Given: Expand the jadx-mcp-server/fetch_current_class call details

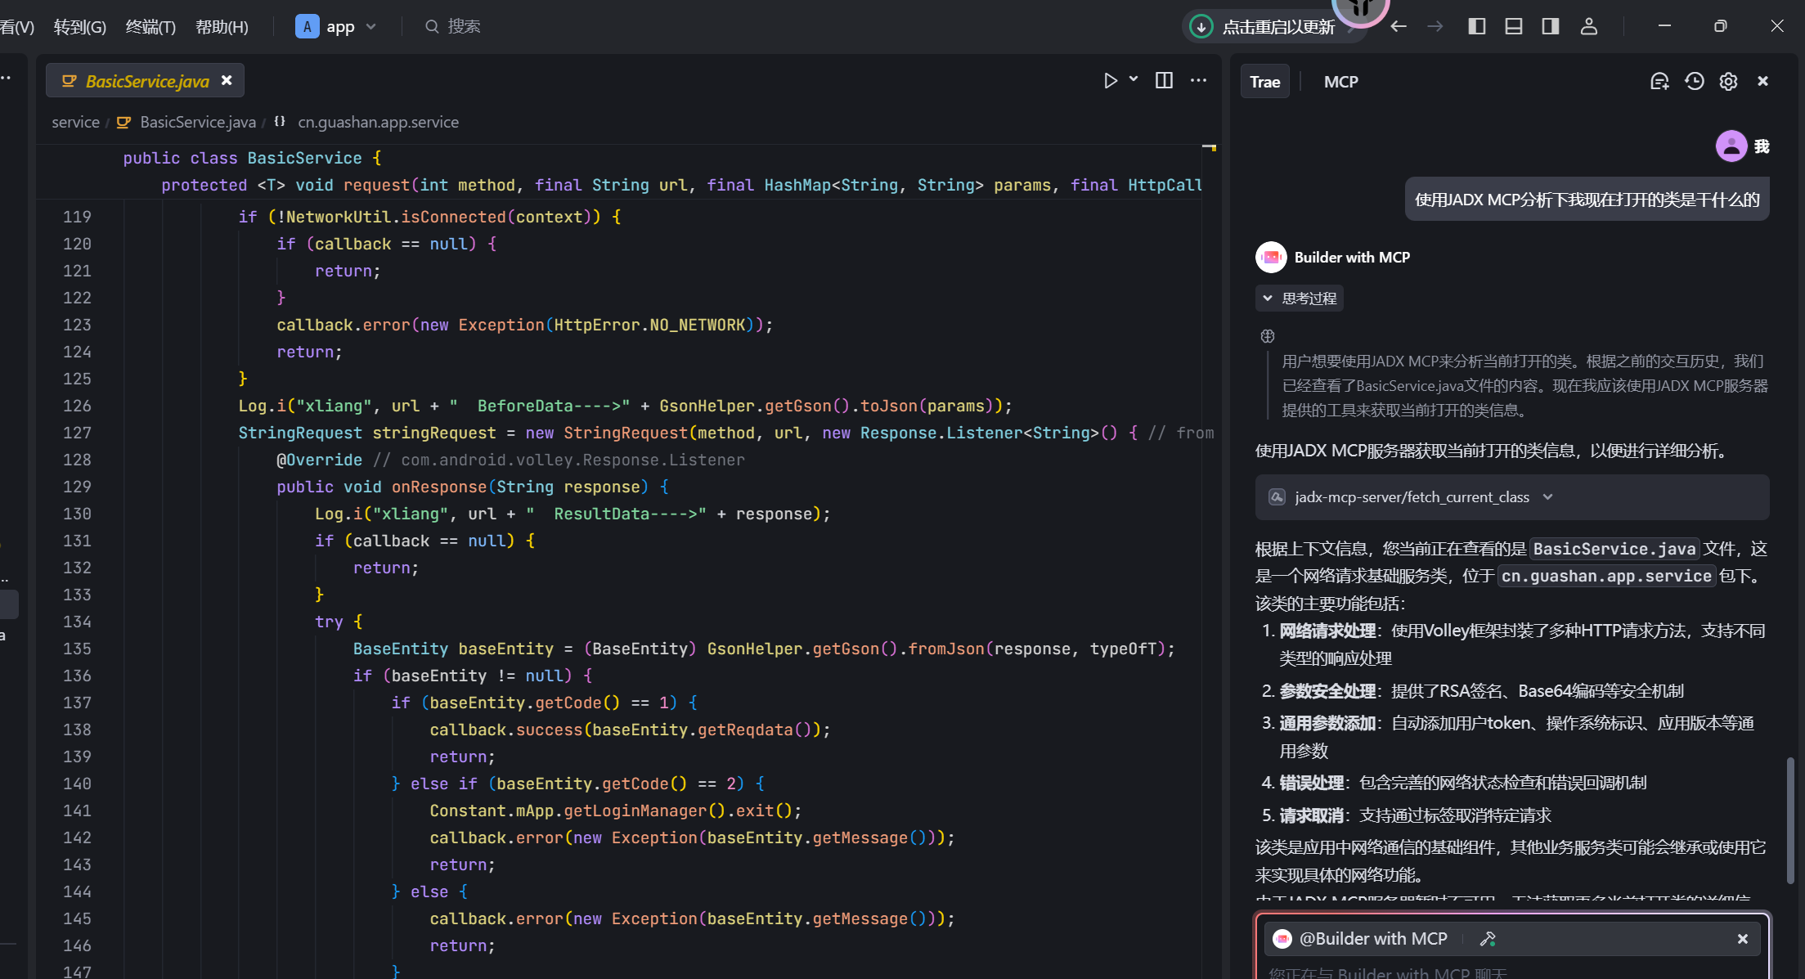Looking at the screenshot, I should tap(1547, 496).
